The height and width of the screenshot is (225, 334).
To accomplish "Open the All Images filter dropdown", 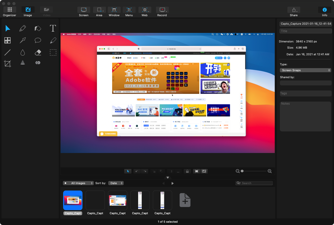I will coord(78,183).
